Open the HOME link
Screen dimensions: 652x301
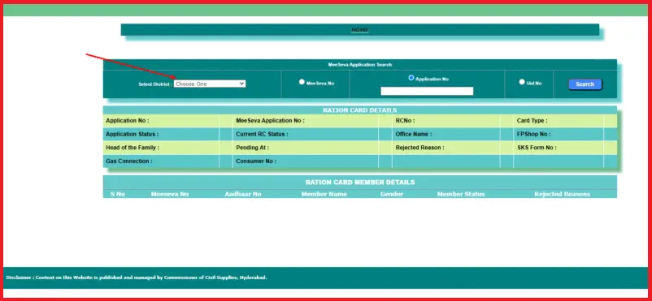click(x=359, y=30)
